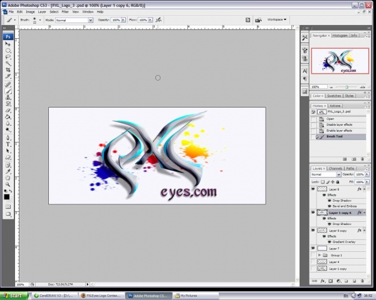Select the Dodge tool
376x300 pixels.
[x=8, y=129]
